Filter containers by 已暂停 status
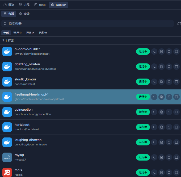 coord(43,33)
